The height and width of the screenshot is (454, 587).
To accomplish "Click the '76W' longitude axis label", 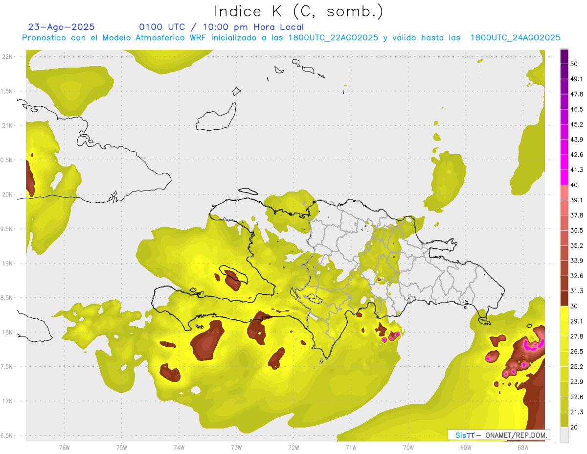I will click(64, 447).
